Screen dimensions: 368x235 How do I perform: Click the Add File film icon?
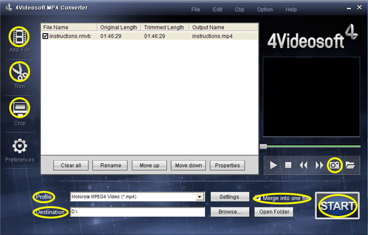(19, 37)
